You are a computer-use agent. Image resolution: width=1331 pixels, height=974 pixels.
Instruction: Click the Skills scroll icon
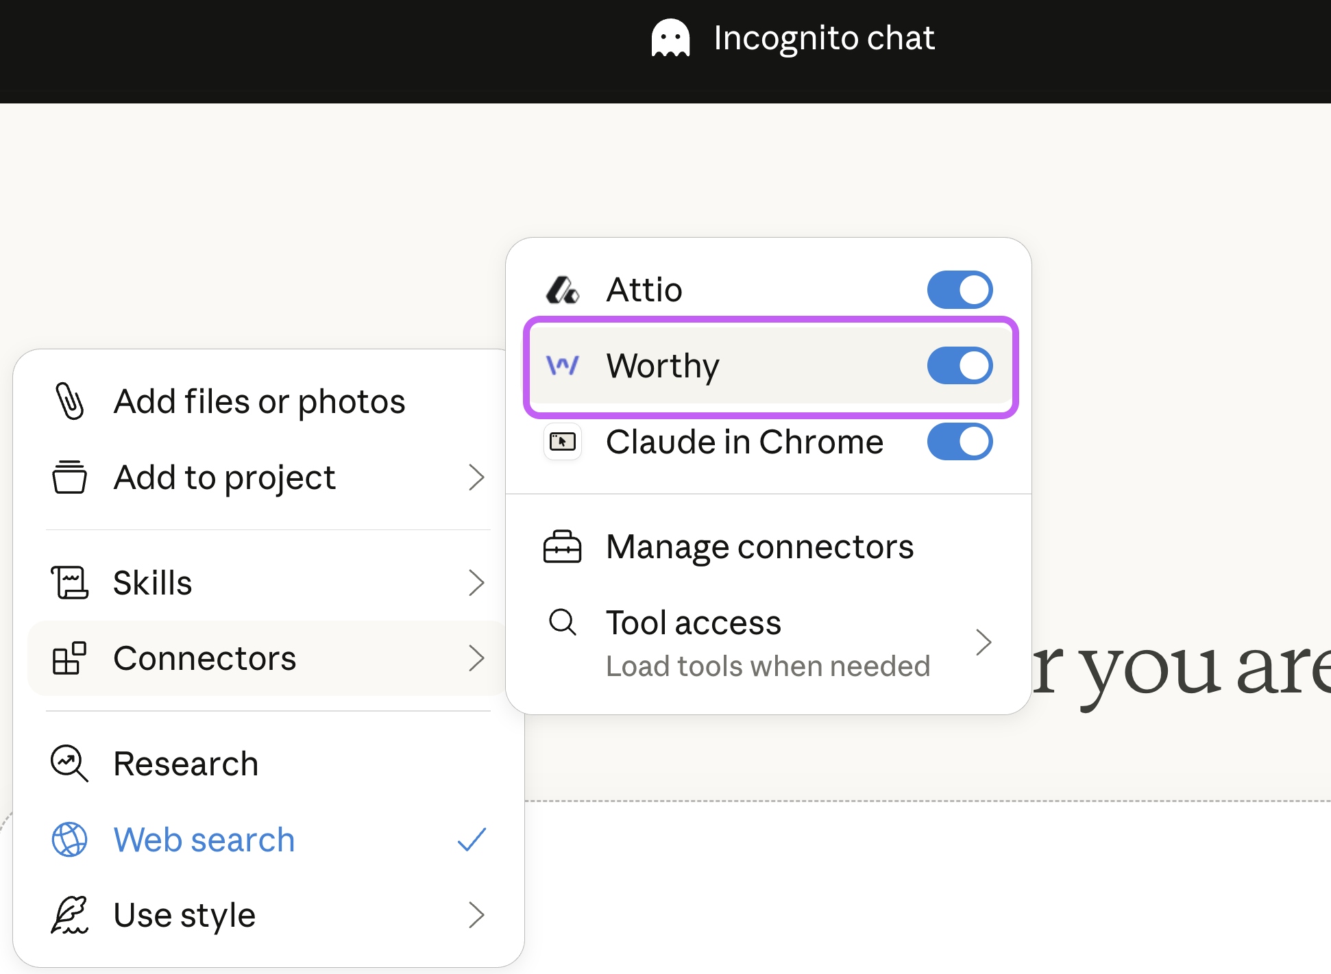(69, 582)
